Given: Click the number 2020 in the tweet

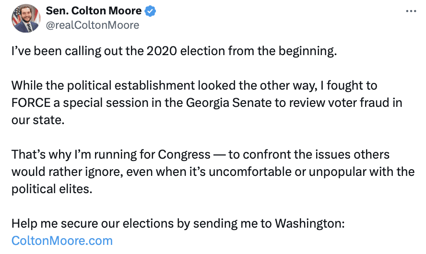Looking at the screenshot, I should [x=161, y=51].
